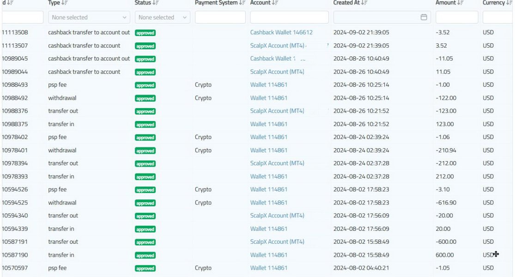This screenshot has height=277, width=515.
Task: Sort by Payment System using its sort icon
Action: tap(242, 3)
